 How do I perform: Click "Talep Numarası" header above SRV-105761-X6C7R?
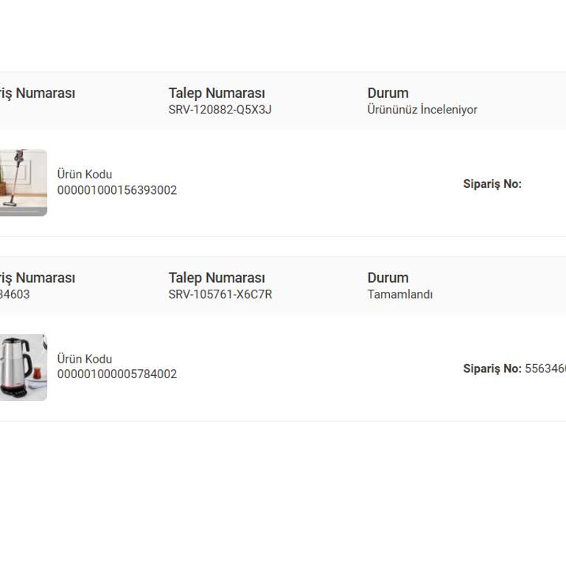[216, 278]
